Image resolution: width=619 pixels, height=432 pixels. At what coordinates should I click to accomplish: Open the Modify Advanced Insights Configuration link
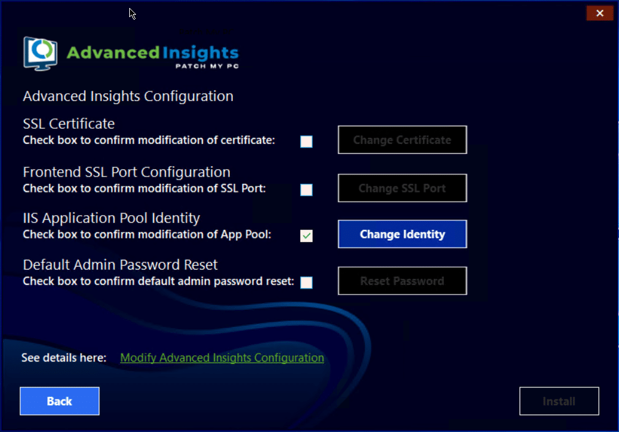pos(222,358)
